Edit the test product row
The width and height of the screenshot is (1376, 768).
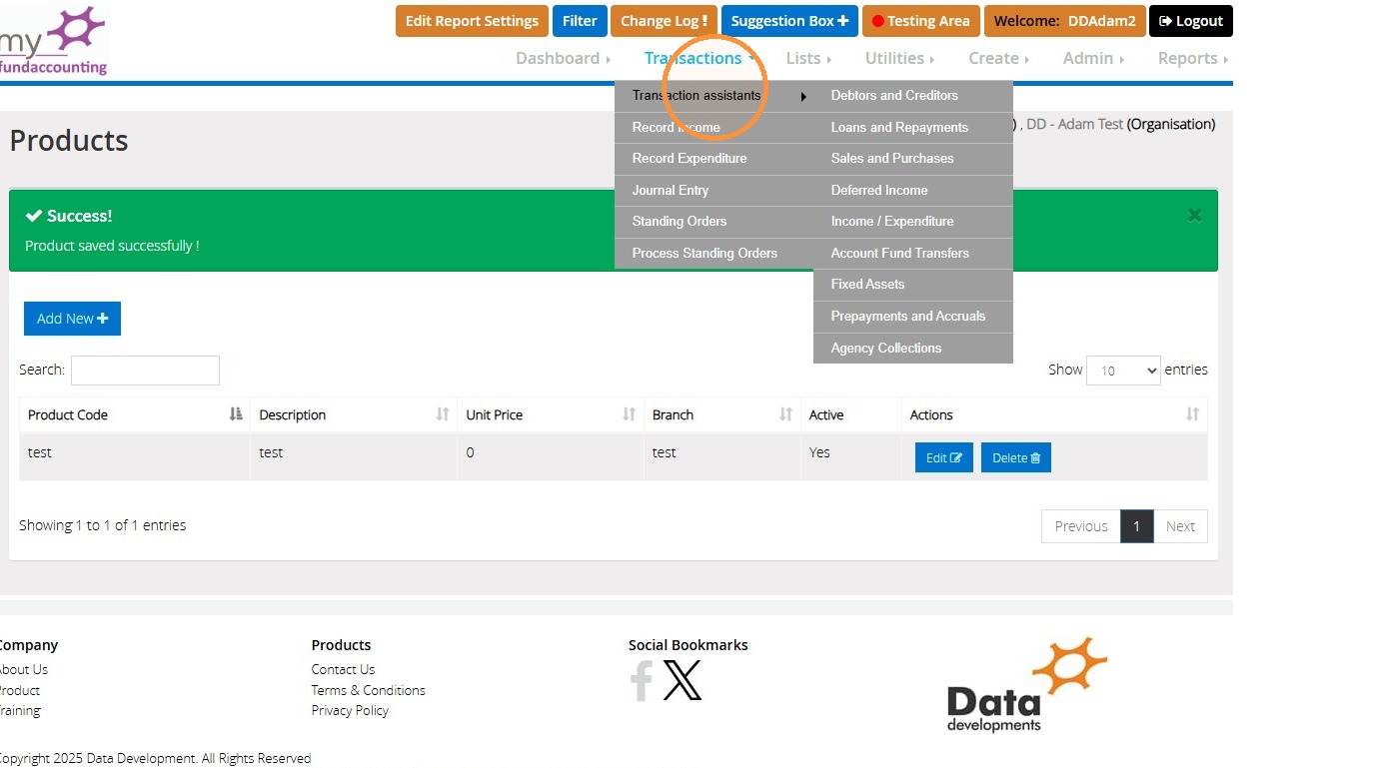(x=944, y=457)
